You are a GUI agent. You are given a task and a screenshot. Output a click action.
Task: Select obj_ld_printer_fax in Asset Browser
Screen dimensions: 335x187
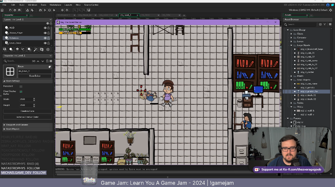pos(309,92)
